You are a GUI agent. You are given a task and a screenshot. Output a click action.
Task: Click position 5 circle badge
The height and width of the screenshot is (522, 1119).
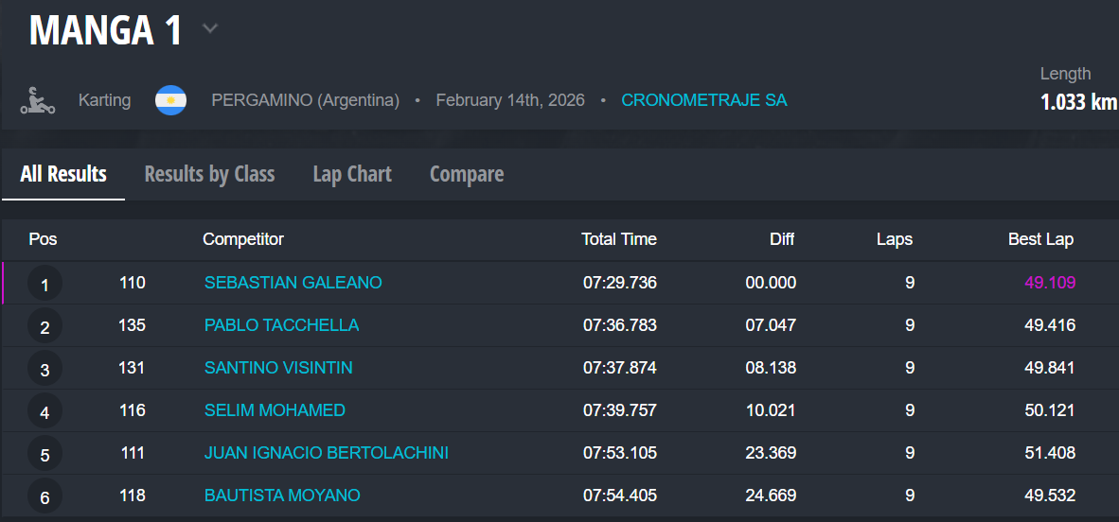(44, 454)
